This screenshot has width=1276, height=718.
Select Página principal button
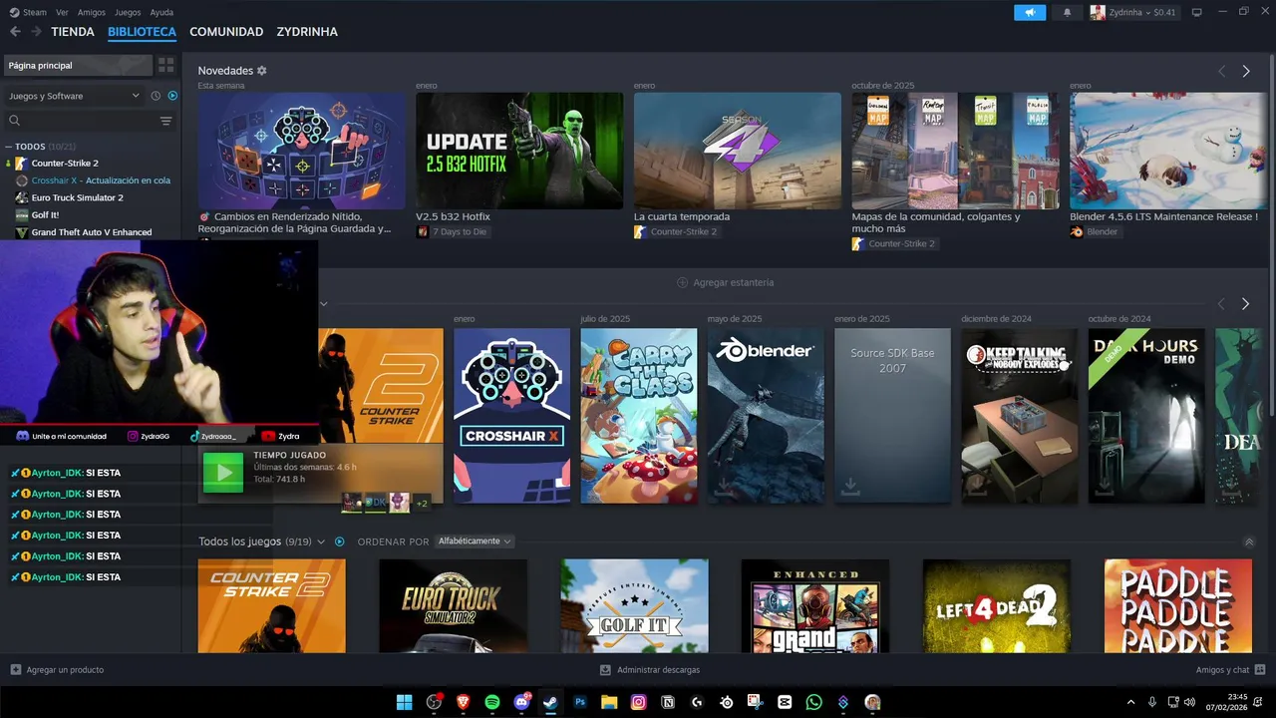(78, 65)
